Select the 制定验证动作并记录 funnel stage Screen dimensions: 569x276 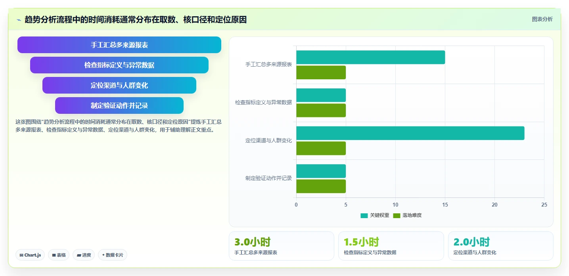[119, 105]
